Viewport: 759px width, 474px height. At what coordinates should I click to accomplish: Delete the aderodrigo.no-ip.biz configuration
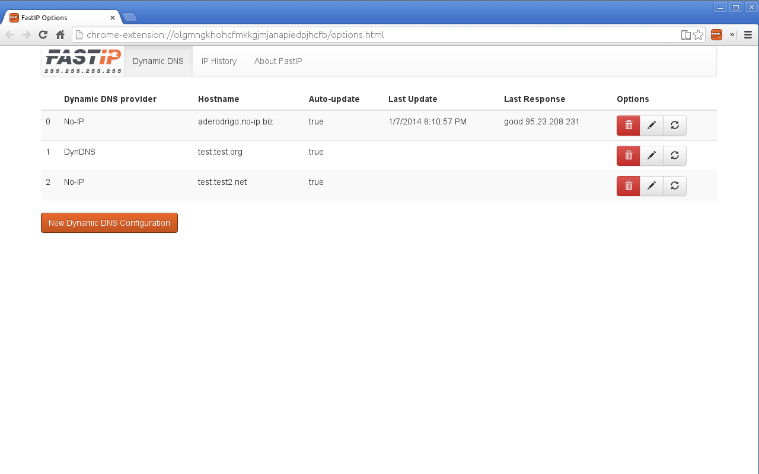point(629,126)
